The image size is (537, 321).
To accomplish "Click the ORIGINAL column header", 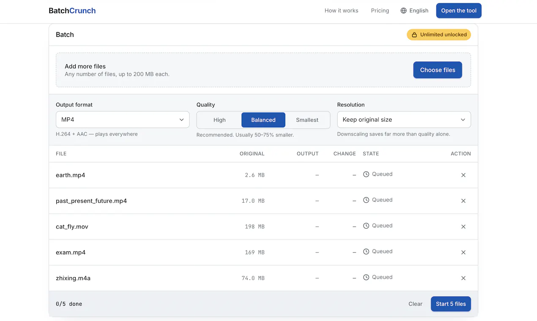I will click(x=252, y=154).
